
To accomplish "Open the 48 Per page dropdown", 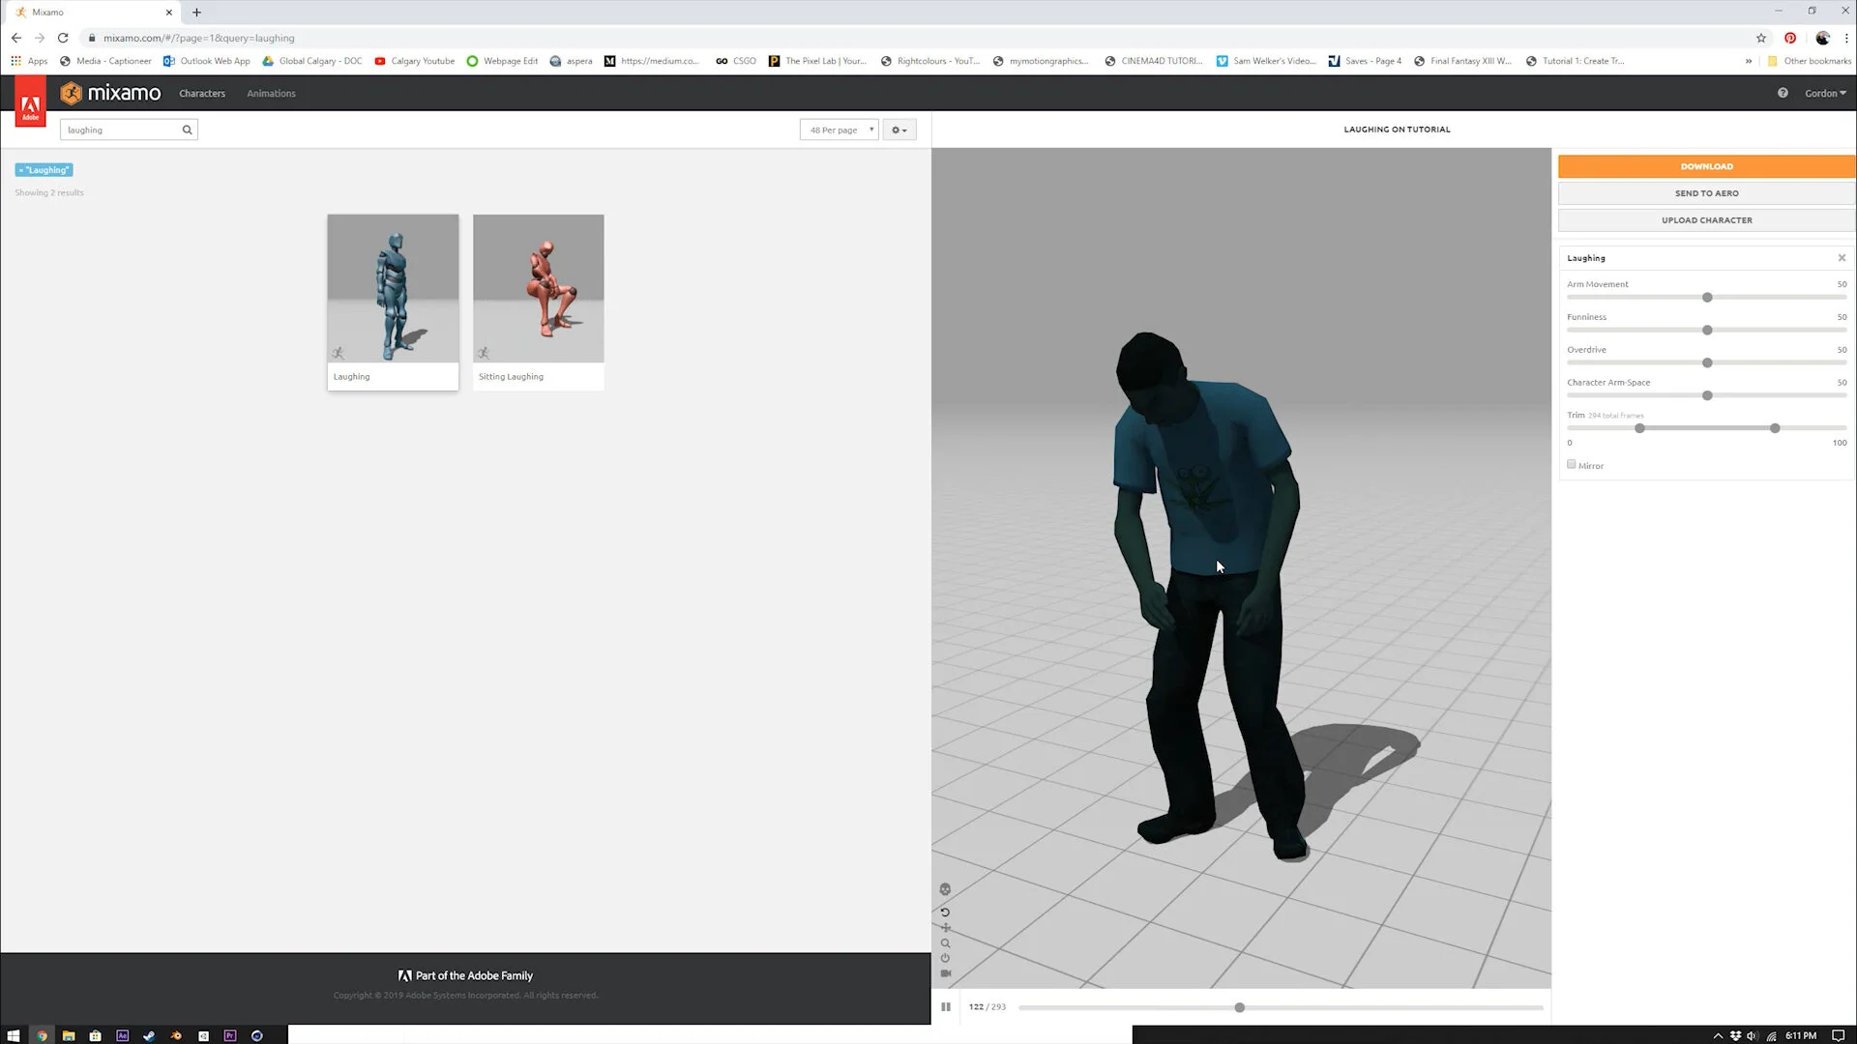I will pos(839,130).
